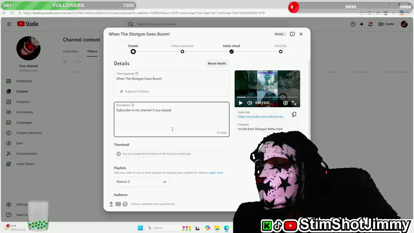
Task: Click the checks complete checkmark icon
Action: click(125, 204)
